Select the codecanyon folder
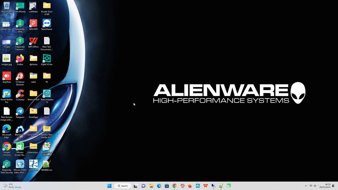The height and width of the screenshot is (190, 338). coord(33,148)
